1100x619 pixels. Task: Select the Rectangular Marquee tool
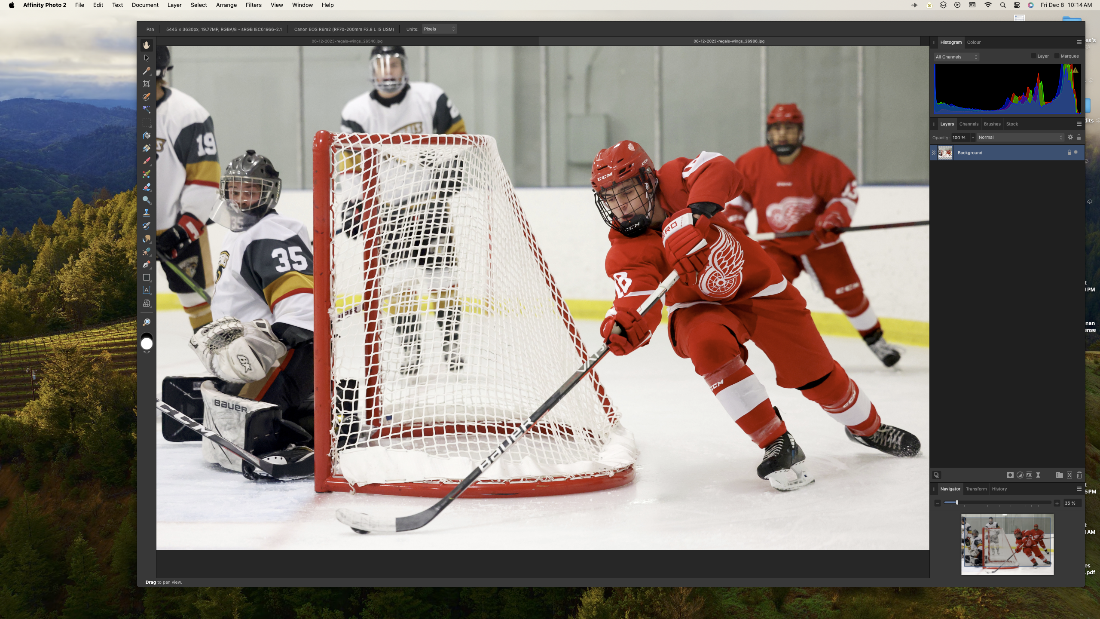147,123
